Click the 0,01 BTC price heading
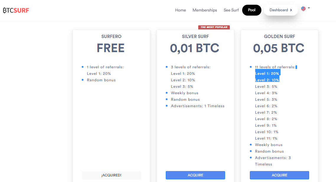This screenshot has height=182, width=336. [x=195, y=48]
